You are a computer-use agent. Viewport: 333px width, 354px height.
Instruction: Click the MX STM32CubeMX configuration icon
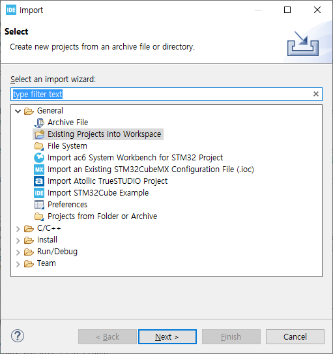click(x=39, y=170)
